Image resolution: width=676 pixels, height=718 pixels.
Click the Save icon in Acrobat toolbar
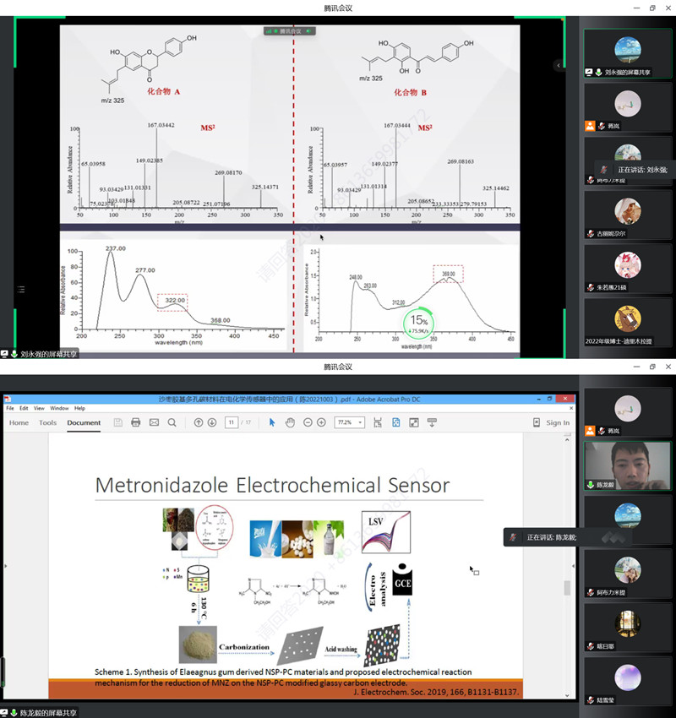(118, 422)
